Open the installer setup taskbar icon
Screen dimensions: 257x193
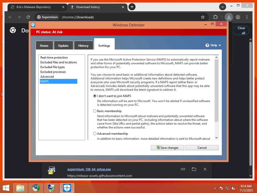(51, 188)
